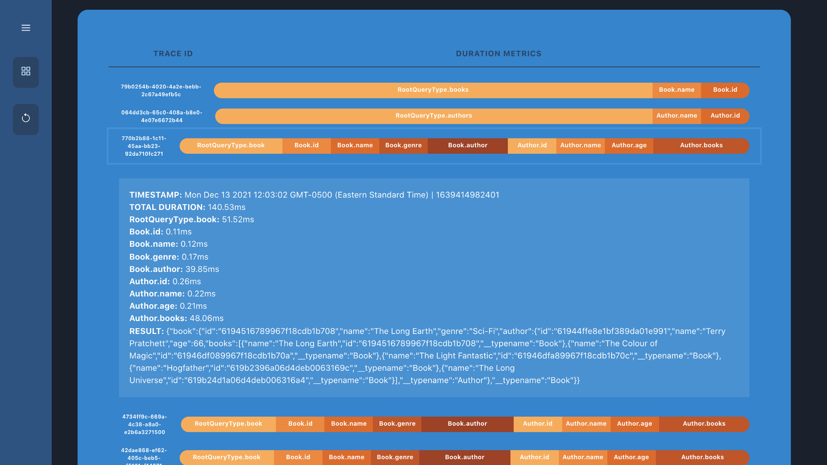Click the DURATION METRICS column header

(x=498, y=54)
